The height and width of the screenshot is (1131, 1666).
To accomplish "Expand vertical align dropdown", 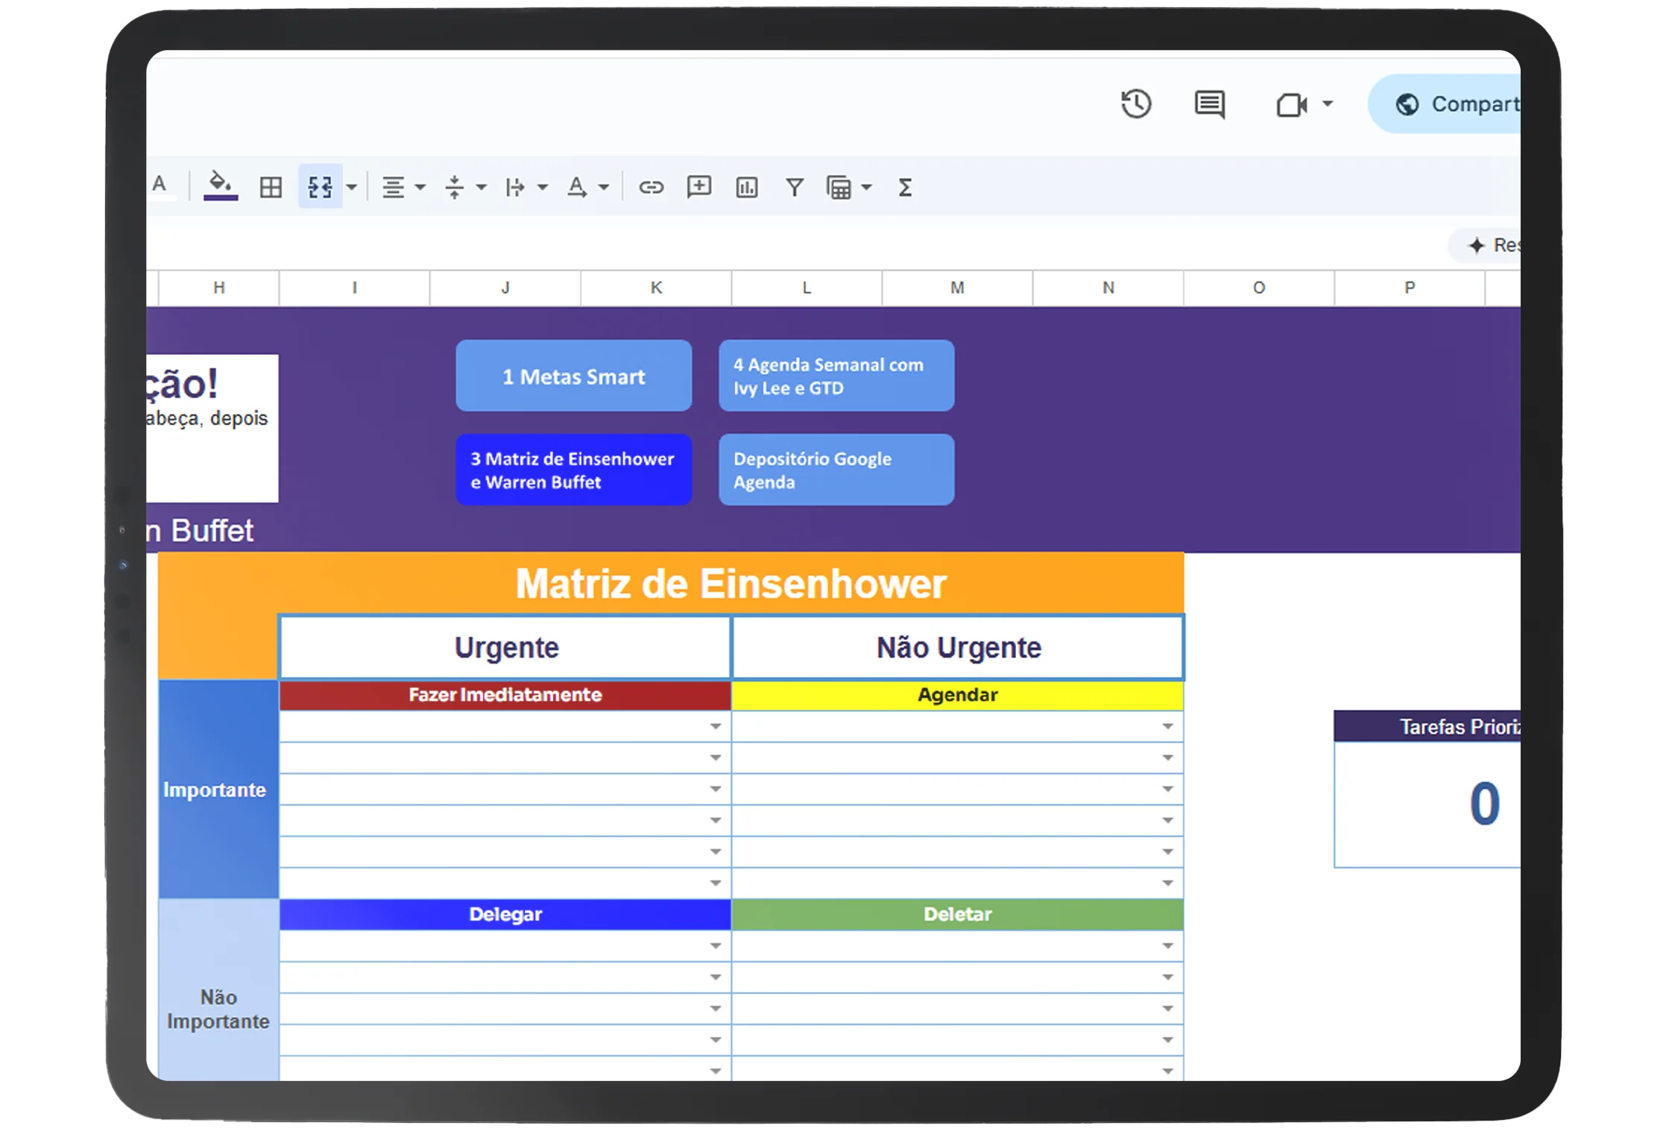I will (482, 187).
